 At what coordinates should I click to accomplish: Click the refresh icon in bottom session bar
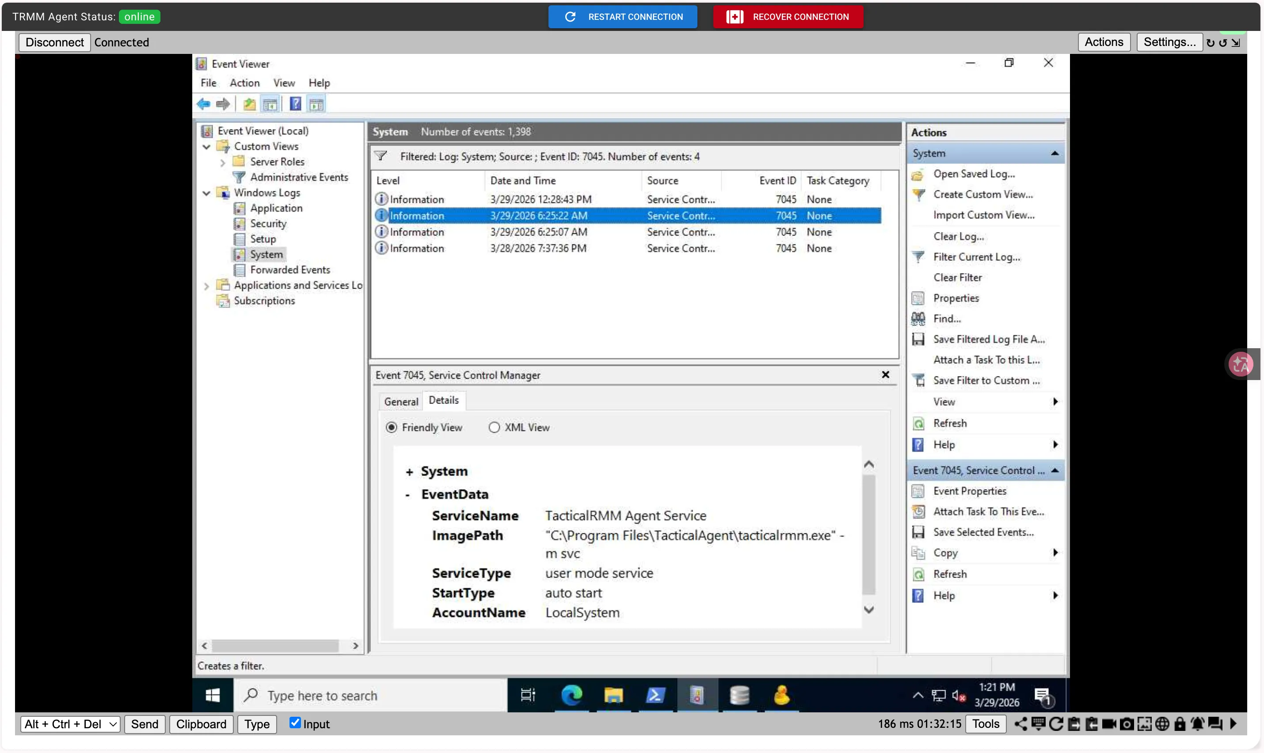1056,724
